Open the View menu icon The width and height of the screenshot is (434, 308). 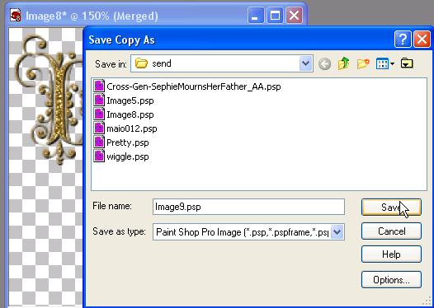click(x=384, y=63)
